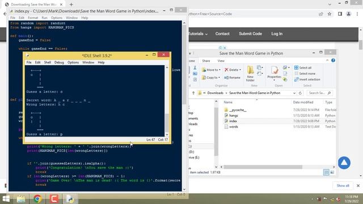Image resolution: width=363 pixels, height=204 pixels.
Task: Switch to the Share tab in Explorer
Action: 206,61
